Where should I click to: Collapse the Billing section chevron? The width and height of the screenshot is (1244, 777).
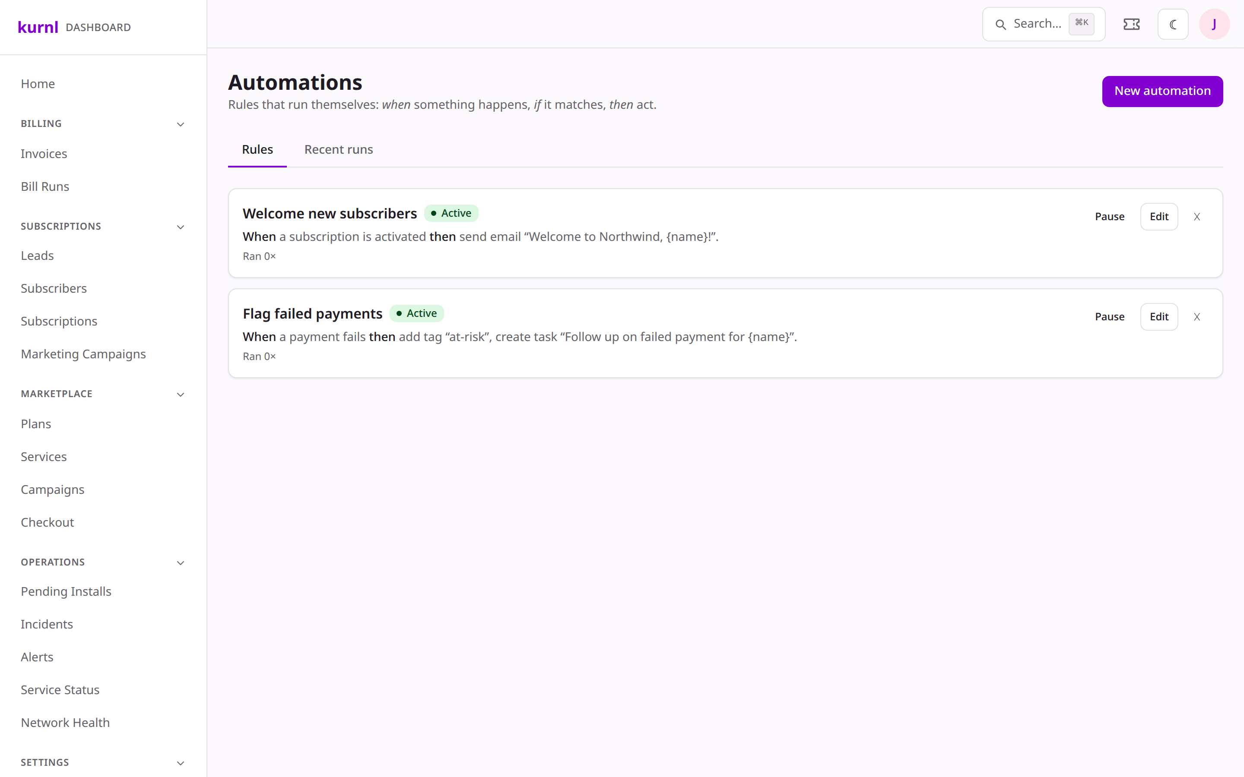(x=181, y=124)
